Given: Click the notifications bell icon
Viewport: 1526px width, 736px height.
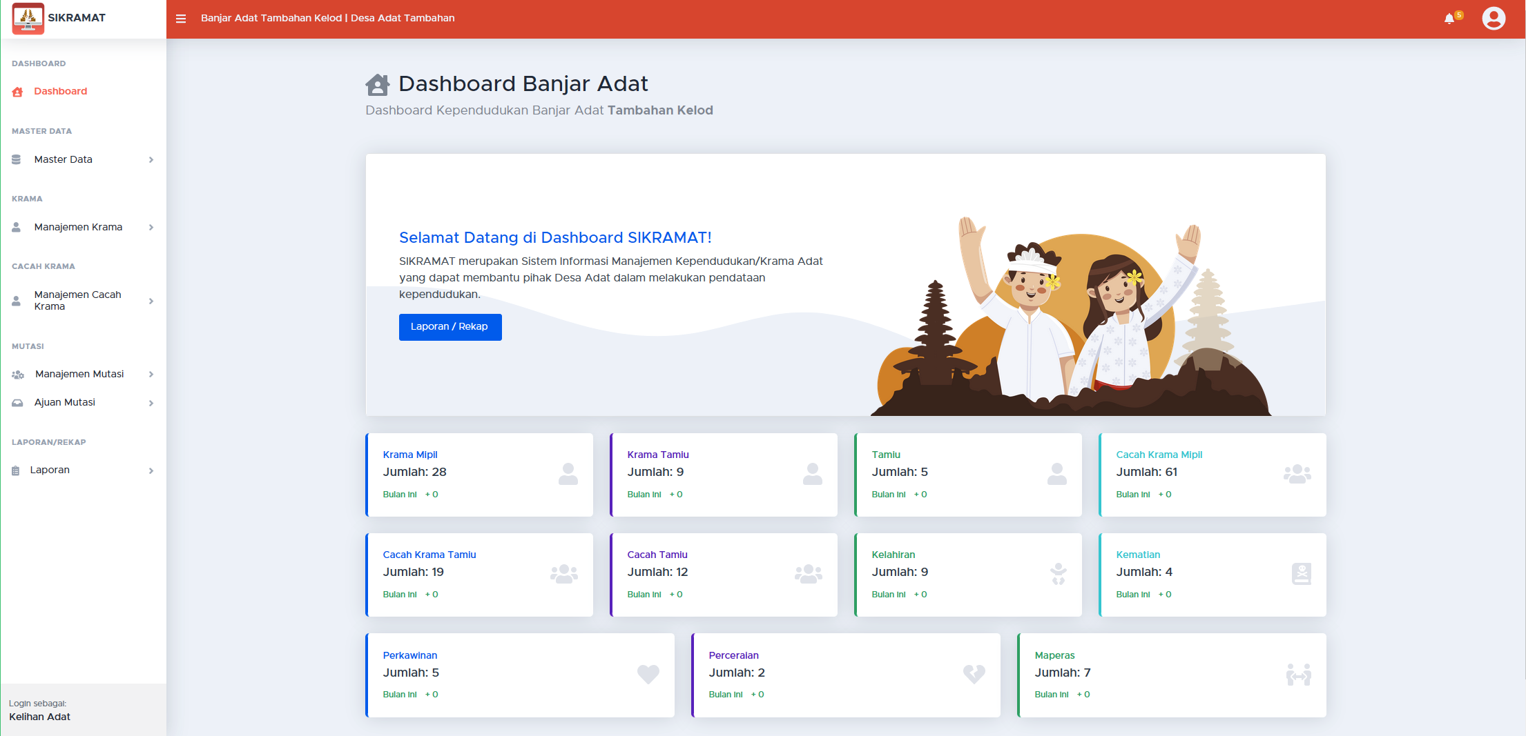Looking at the screenshot, I should click(x=1448, y=19).
